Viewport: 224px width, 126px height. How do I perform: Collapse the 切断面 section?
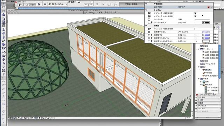pyautogui.click(x=146, y=26)
